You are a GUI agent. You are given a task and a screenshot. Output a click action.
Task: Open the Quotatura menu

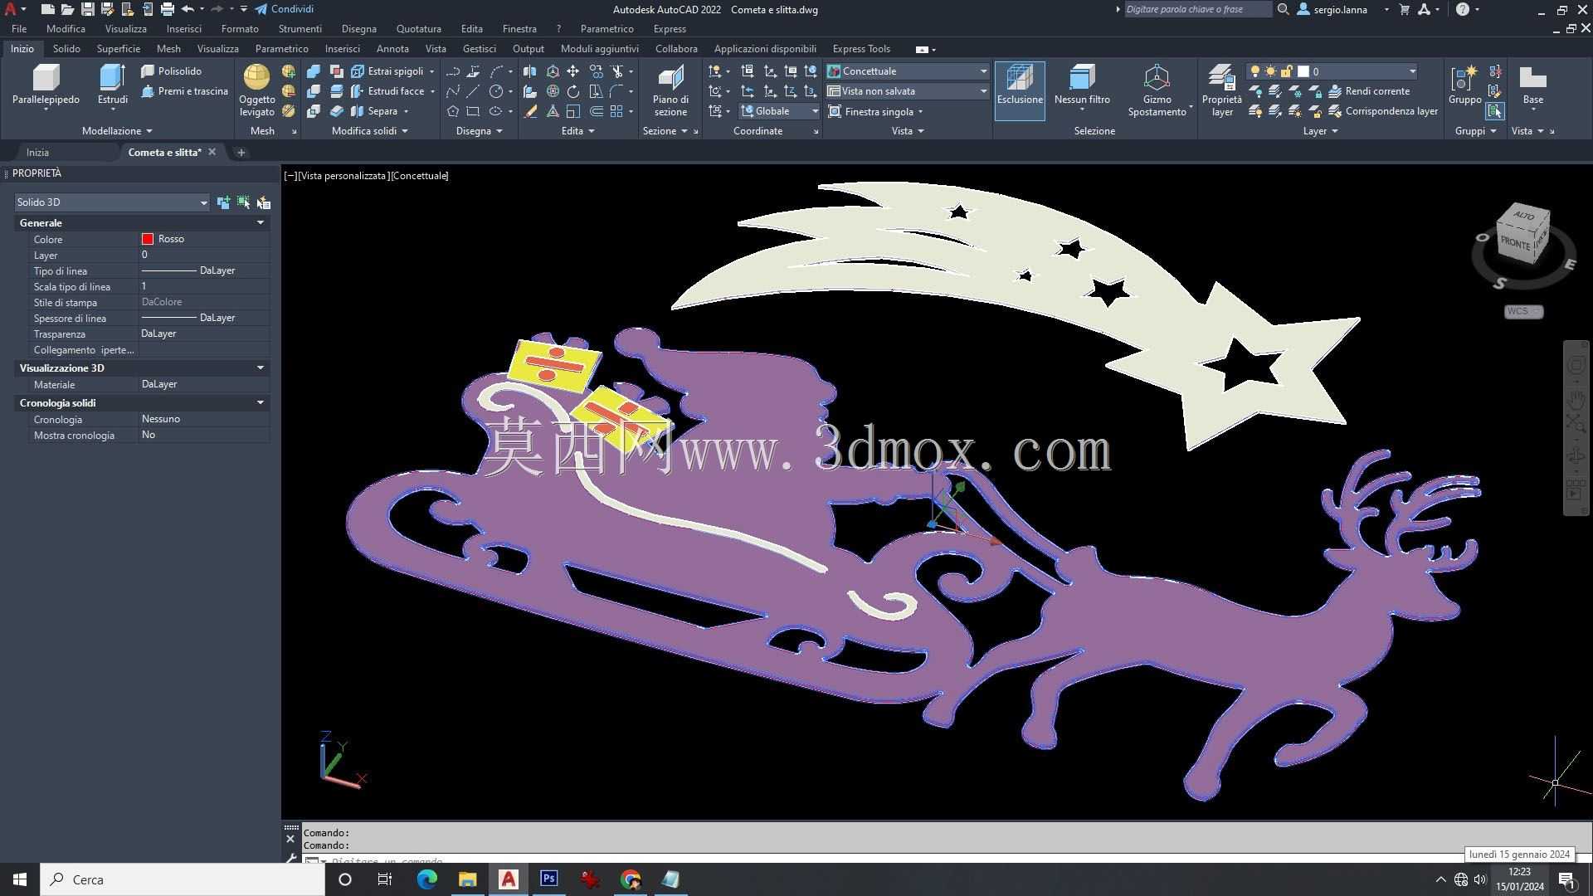click(x=418, y=28)
